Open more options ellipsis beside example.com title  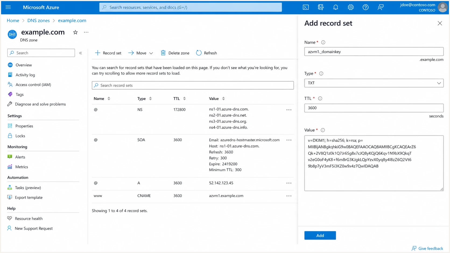click(86, 32)
